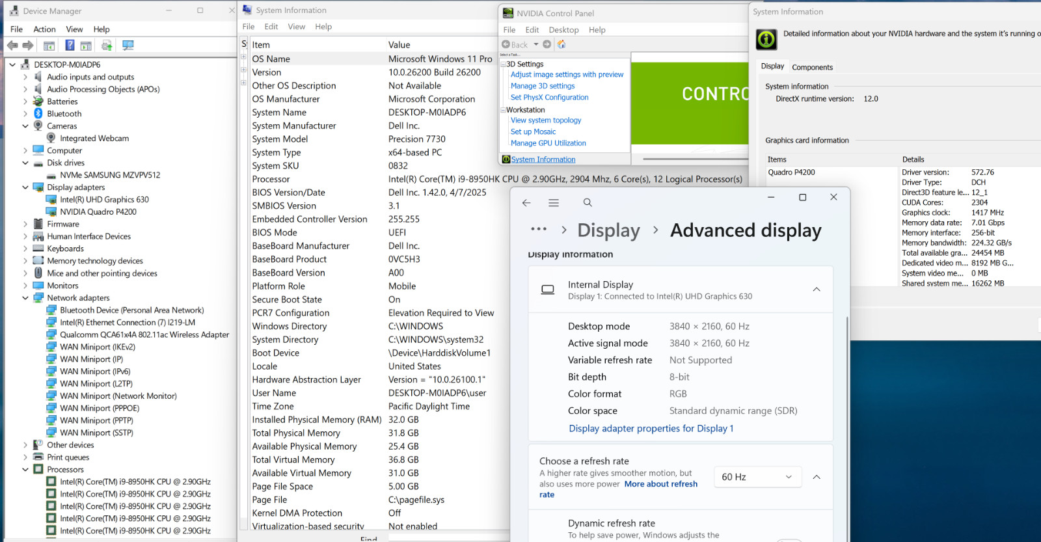Screen dimensions: 1041x542
Task: Open the Action menu in Device Manager
Action: (x=44, y=29)
